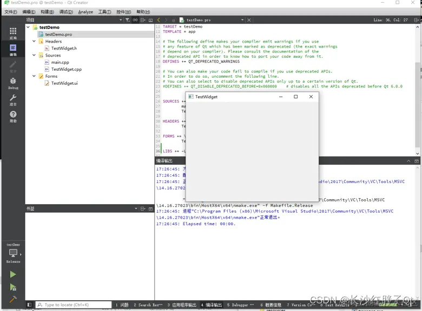Image resolution: width=422 pixels, height=311 pixels.
Task: Open the bookmarks panel dropdown
Action: coord(136,208)
